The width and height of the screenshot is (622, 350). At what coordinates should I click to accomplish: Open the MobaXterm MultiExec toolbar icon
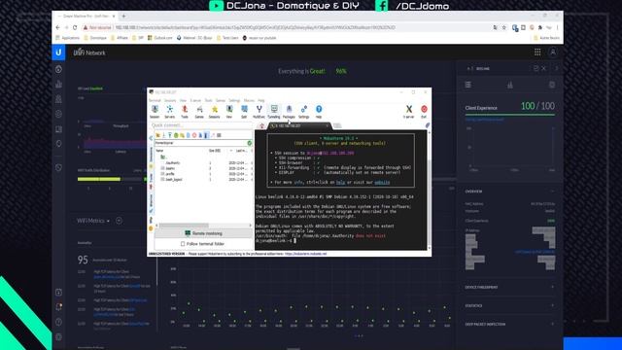click(x=259, y=112)
